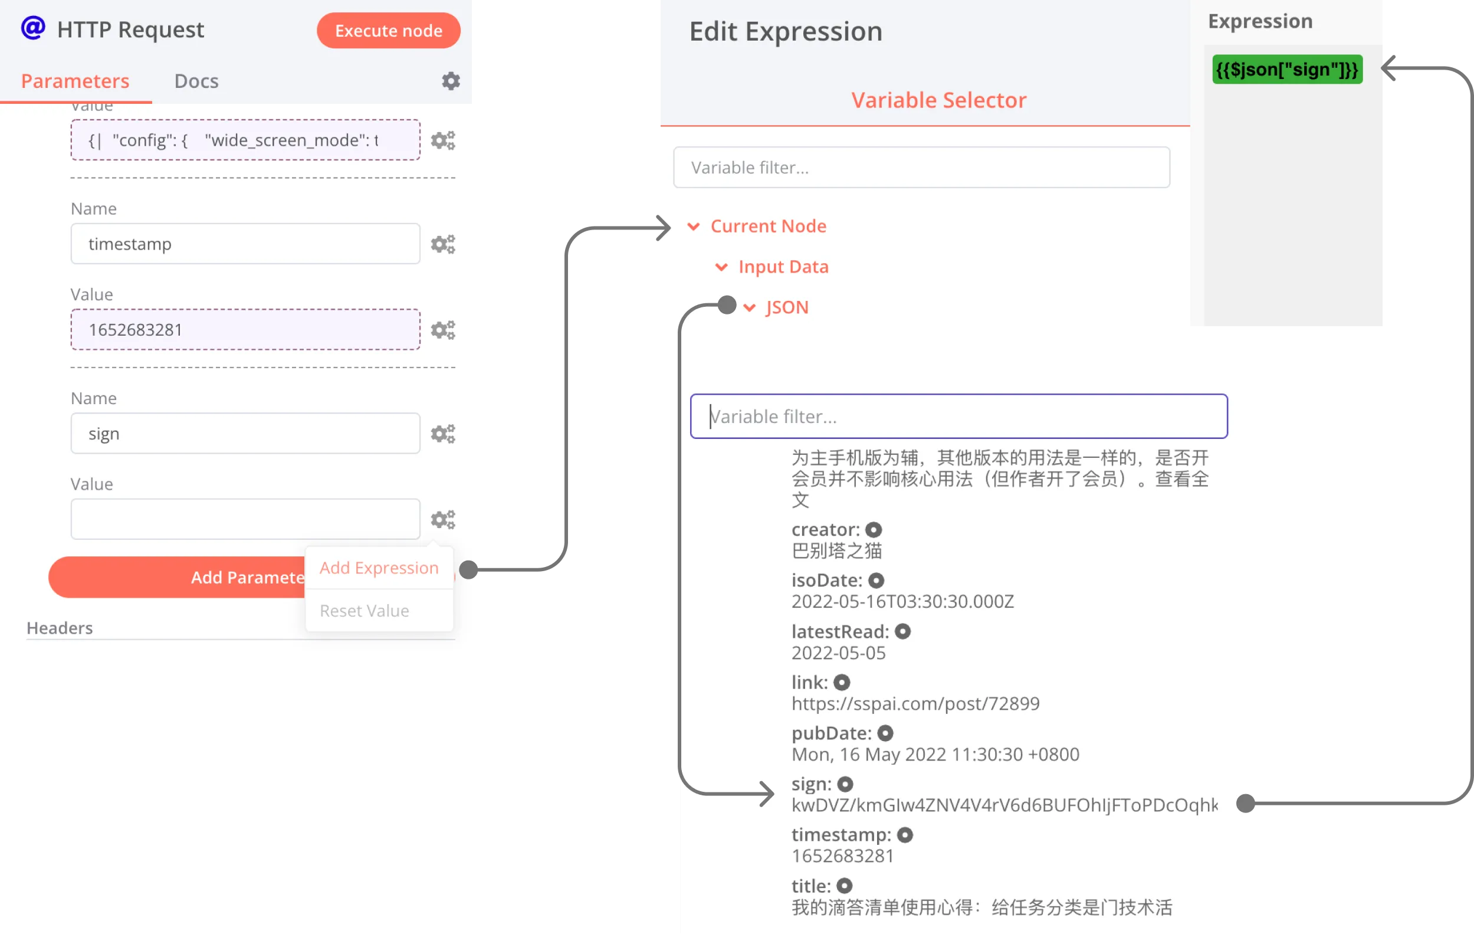Click gear icon next to sign name
The height and width of the screenshot is (934, 1474).
442,434
